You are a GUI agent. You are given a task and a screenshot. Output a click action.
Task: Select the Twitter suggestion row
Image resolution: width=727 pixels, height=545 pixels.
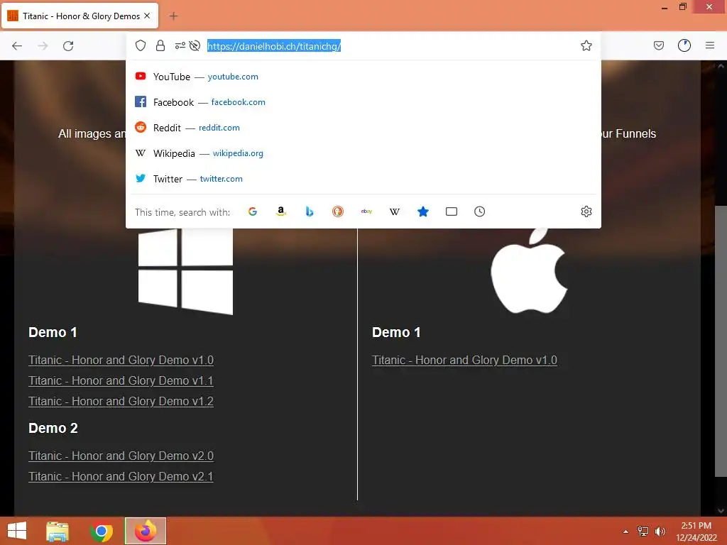click(x=363, y=178)
